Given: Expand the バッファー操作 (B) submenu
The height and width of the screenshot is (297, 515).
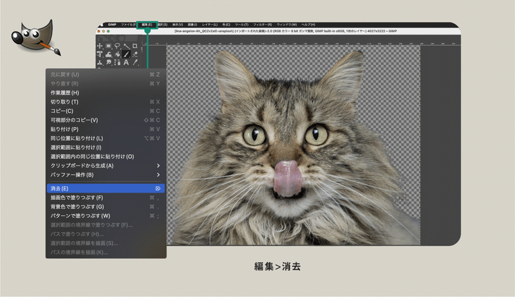Looking at the screenshot, I should click(106, 175).
